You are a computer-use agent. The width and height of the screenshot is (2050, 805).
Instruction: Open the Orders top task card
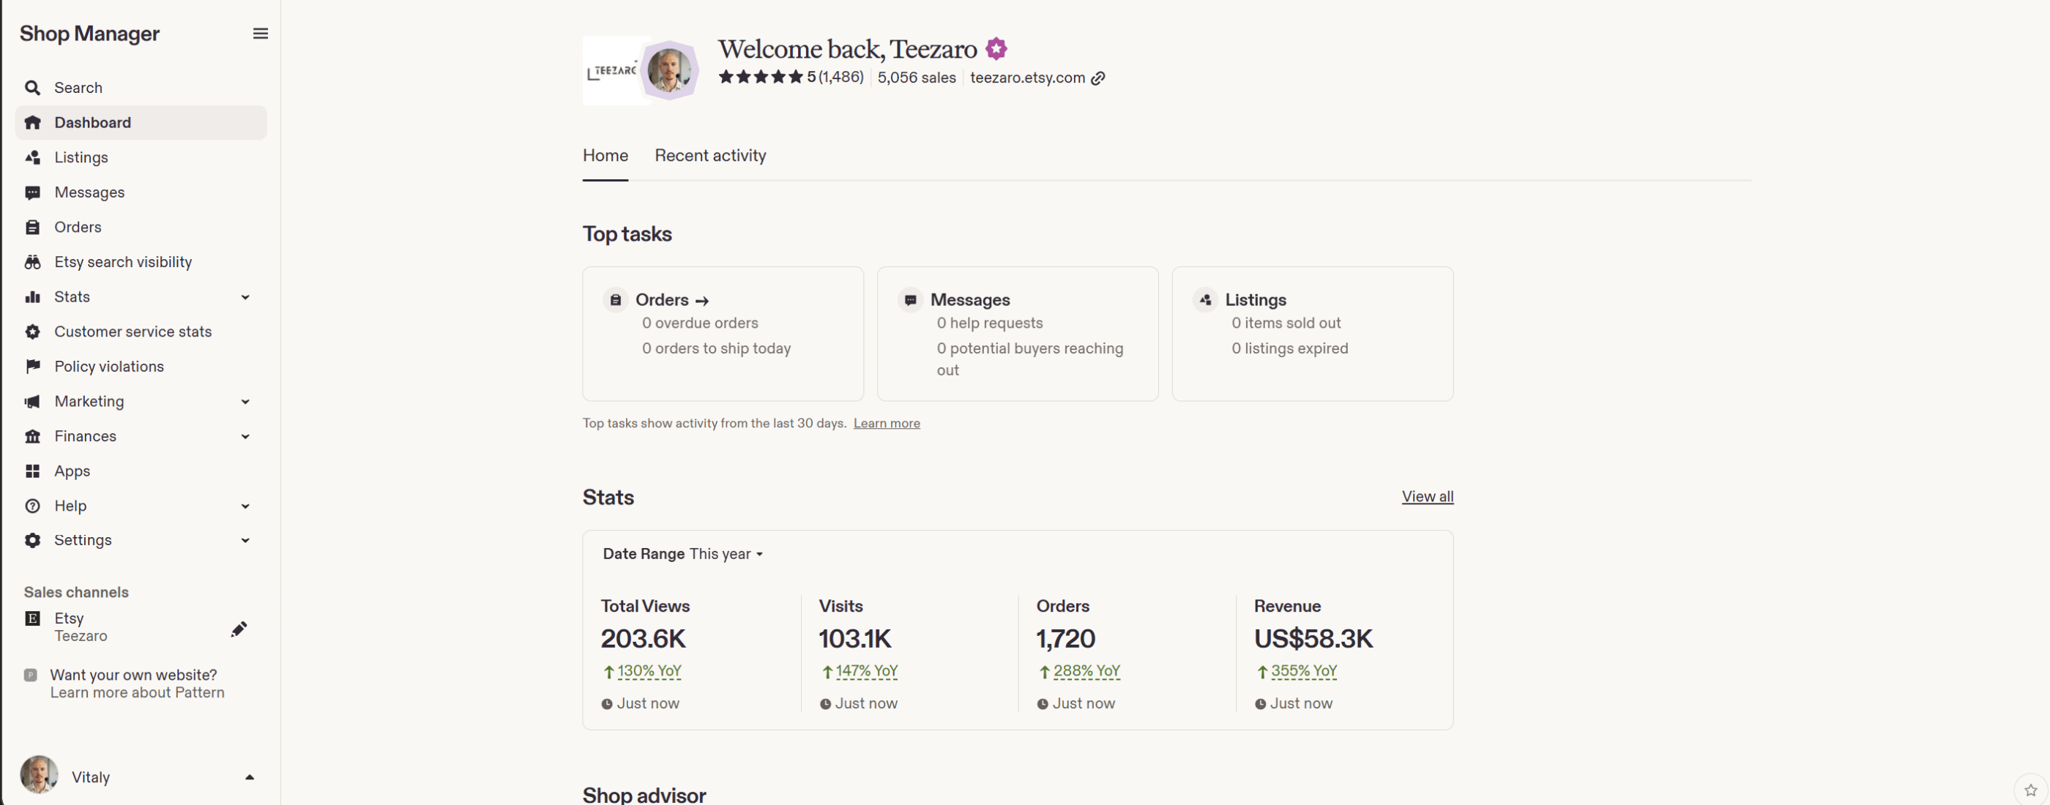(723, 334)
